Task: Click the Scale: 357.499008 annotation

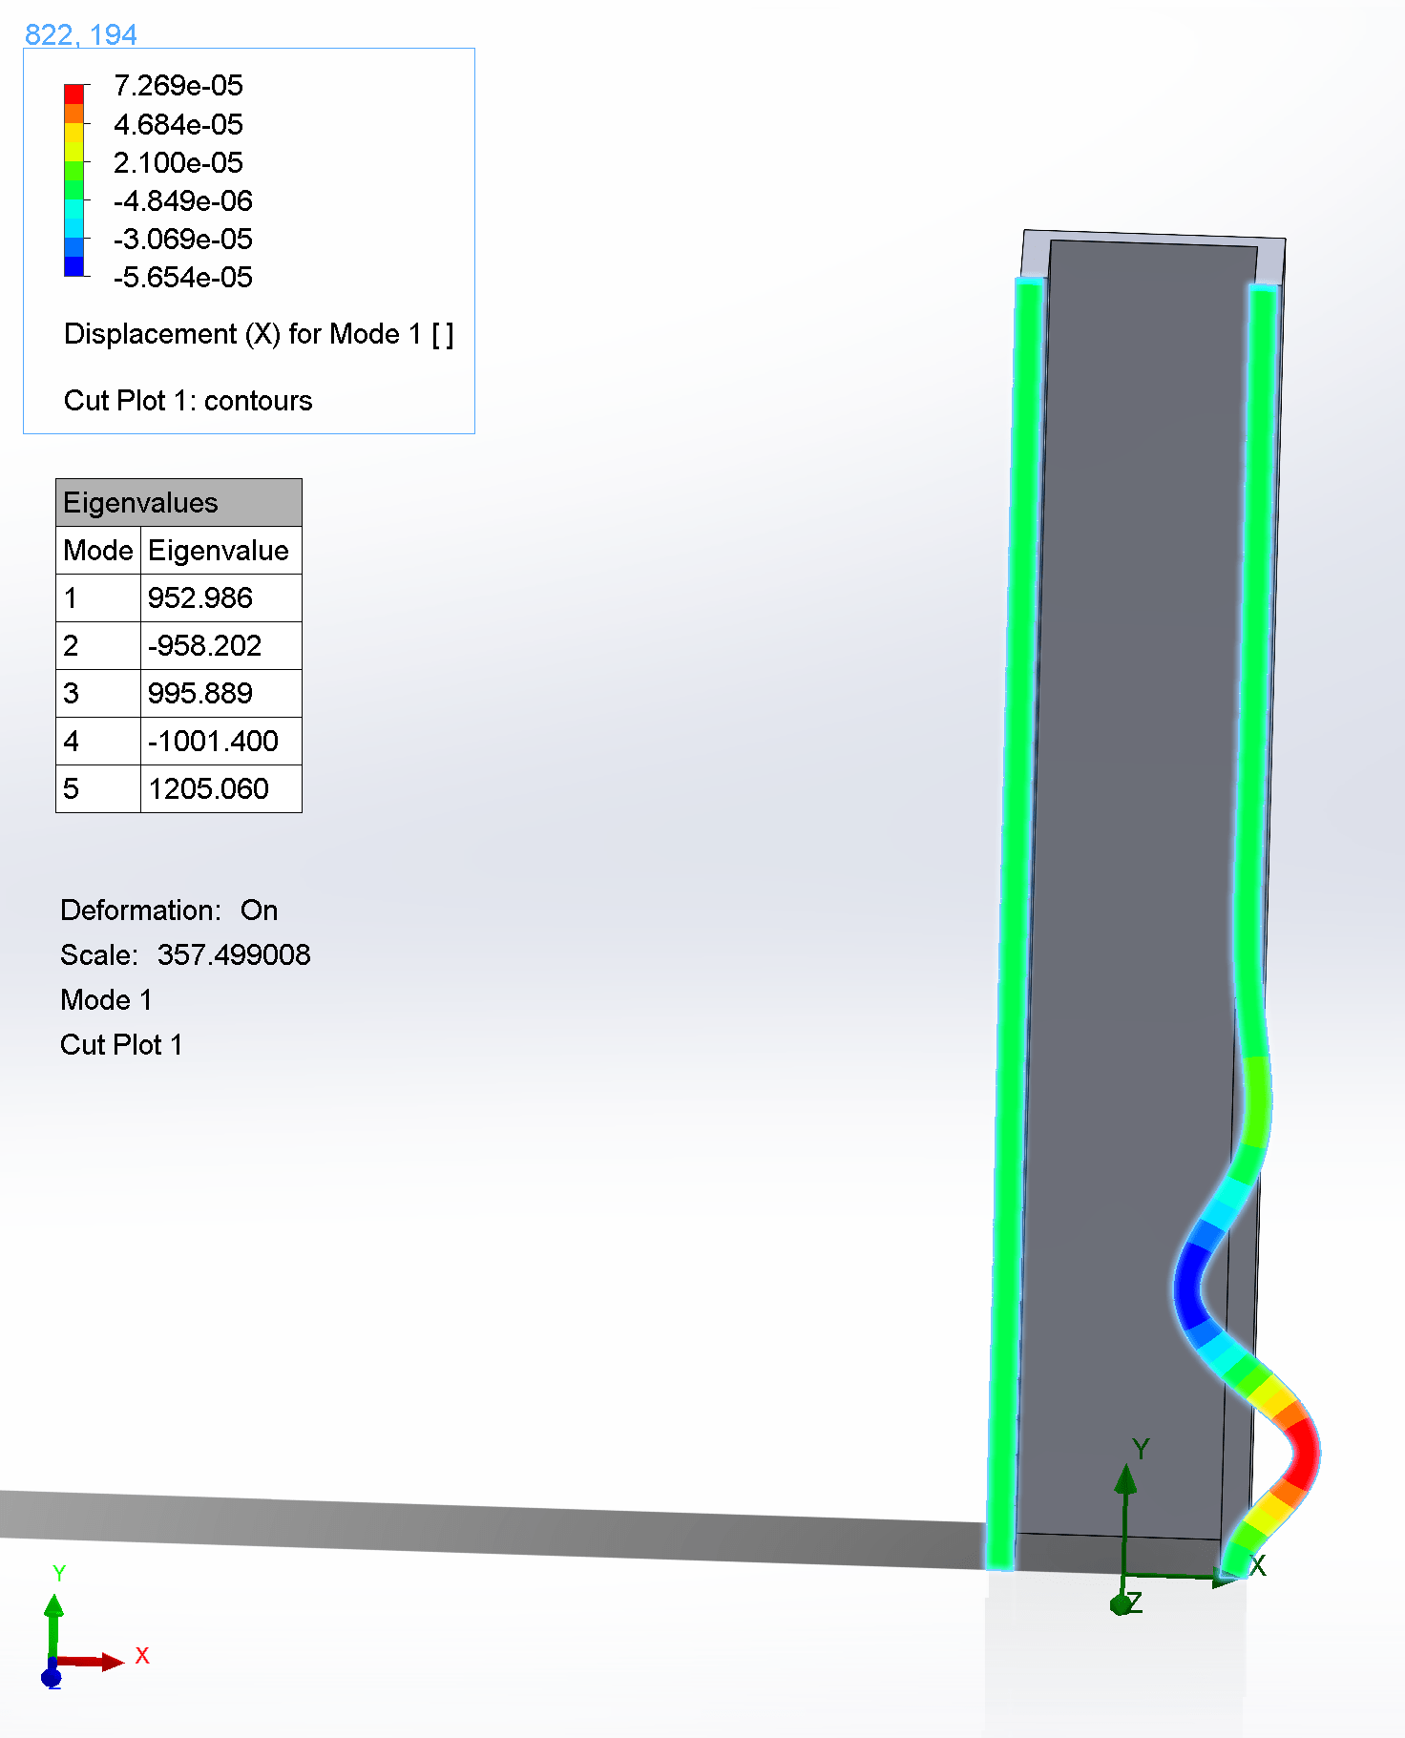Action: (185, 955)
